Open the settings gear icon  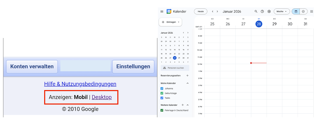click(269, 11)
